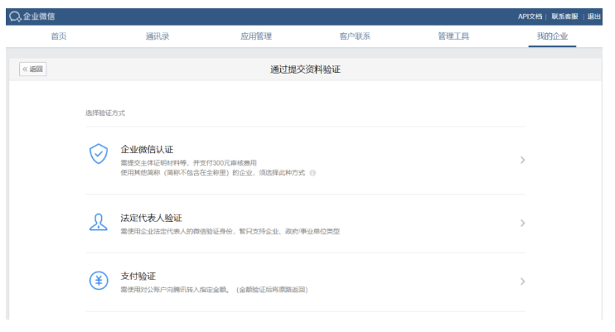
Task: Click the 返回 back button
Action: 33,69
